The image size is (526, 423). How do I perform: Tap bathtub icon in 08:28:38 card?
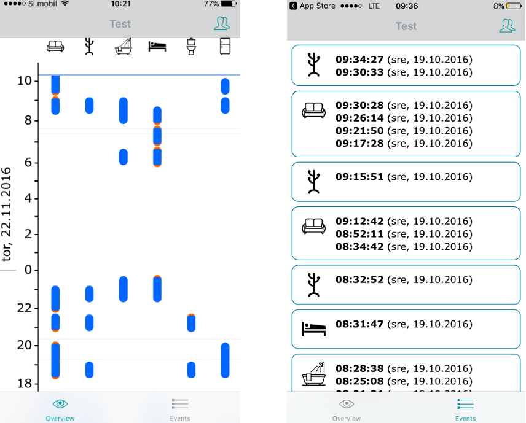313,373
